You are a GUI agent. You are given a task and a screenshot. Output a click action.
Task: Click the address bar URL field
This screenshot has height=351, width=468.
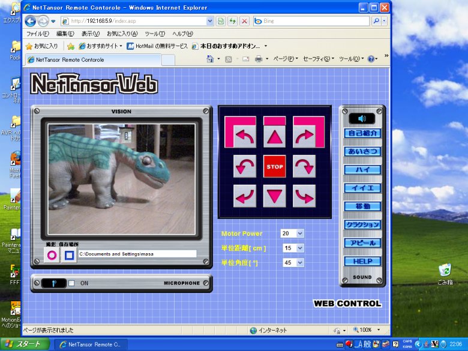(134, 21)
